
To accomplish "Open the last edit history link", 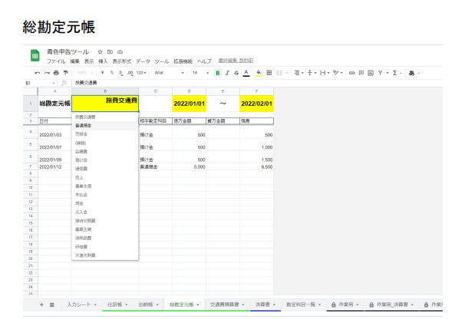I will (x=236, y=61).
